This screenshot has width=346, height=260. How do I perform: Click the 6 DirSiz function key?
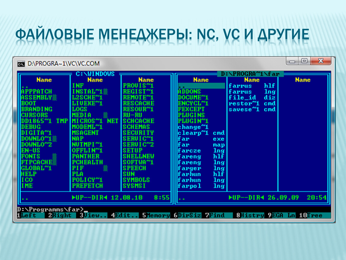pos(187,215)
